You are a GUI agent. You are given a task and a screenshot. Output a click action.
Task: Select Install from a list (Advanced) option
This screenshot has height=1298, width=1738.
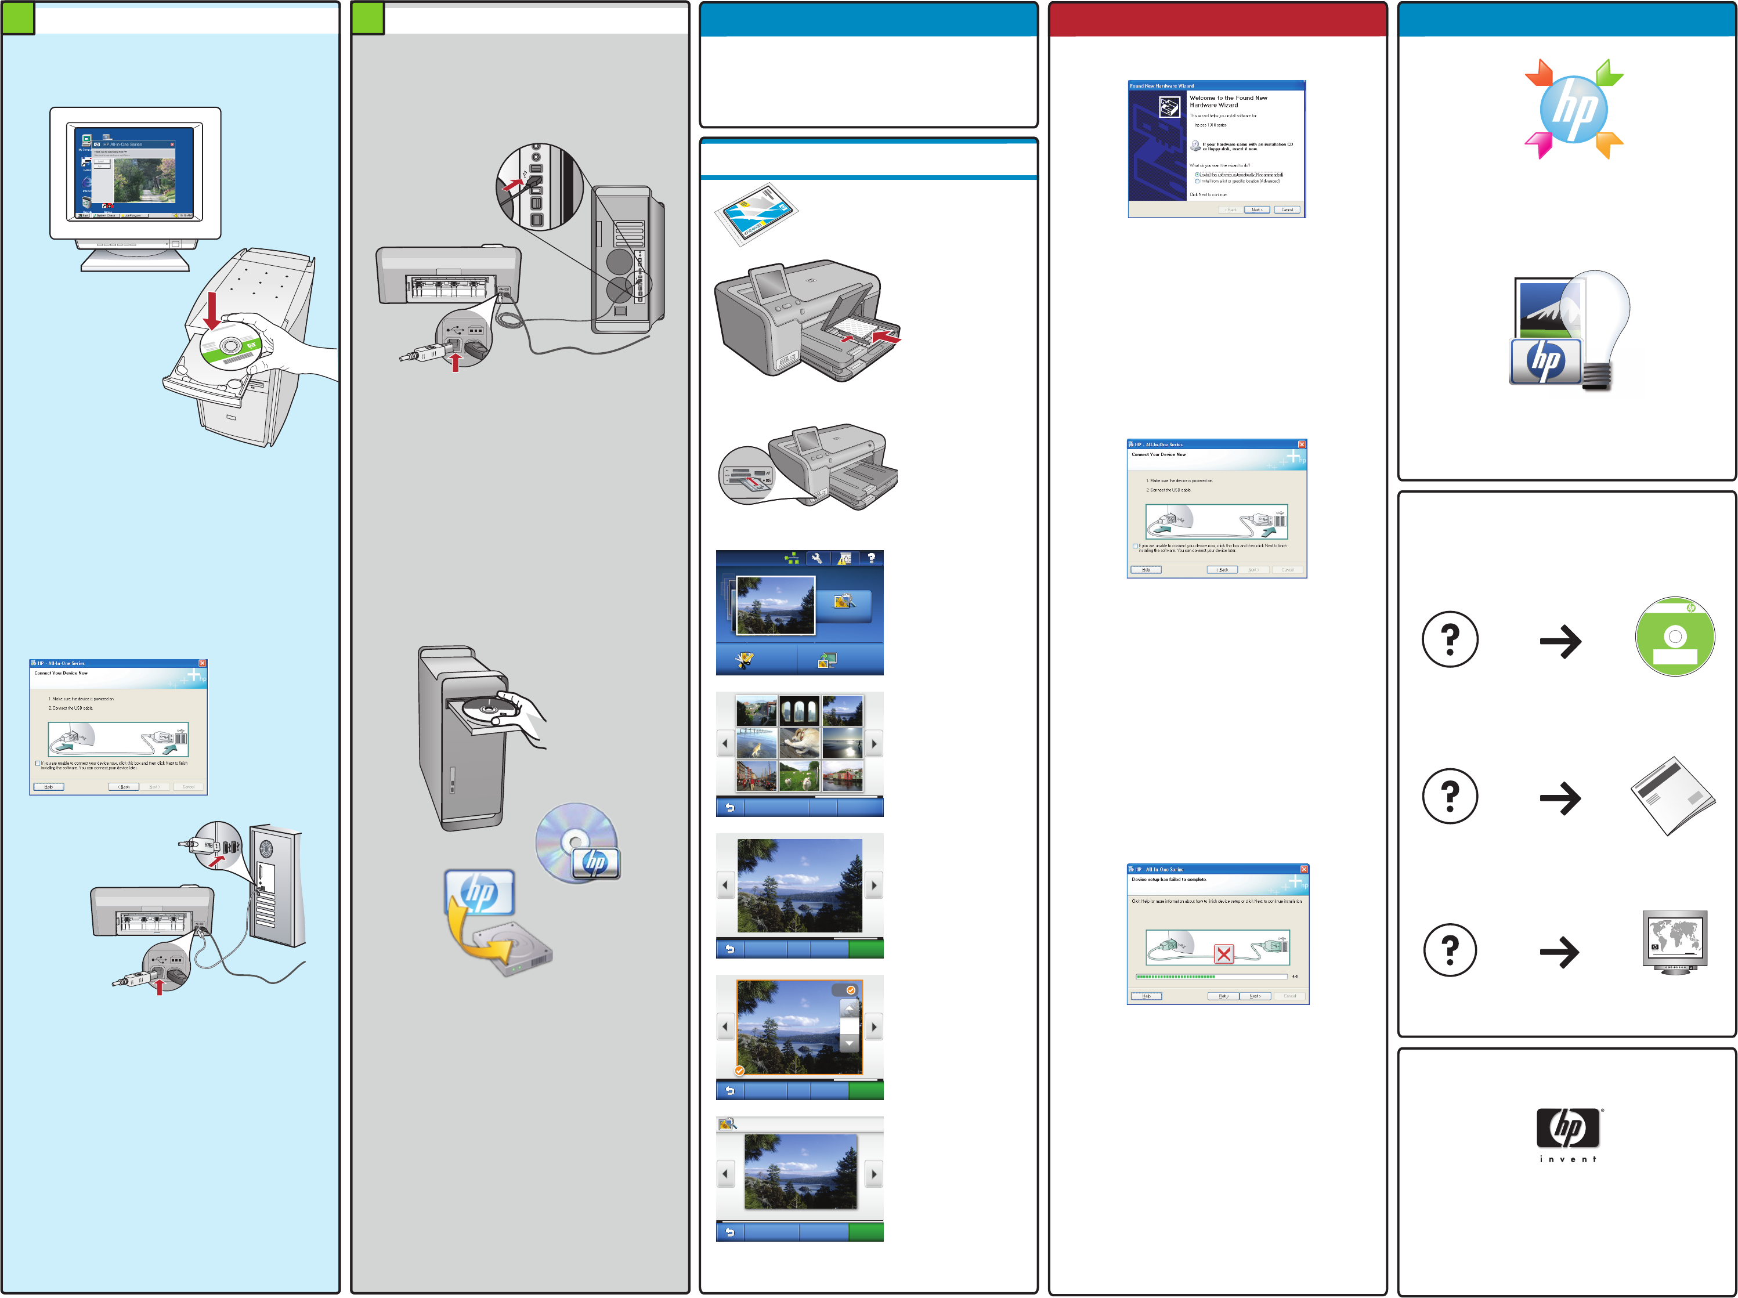point(1197,182)
